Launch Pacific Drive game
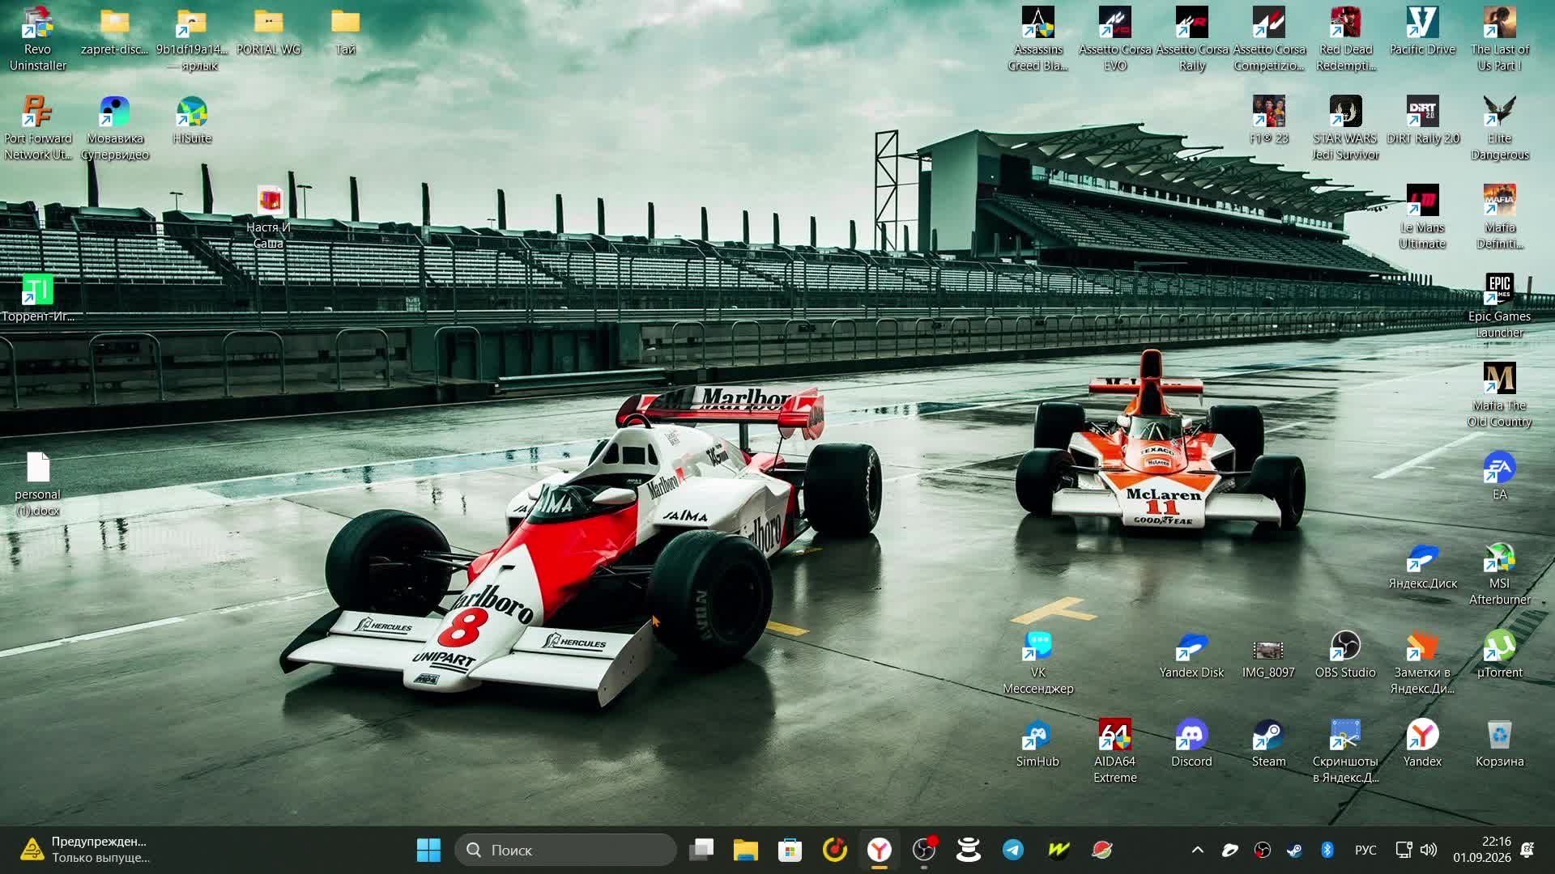Viewport: 1555px width, 874px height. click(1422, 32)
